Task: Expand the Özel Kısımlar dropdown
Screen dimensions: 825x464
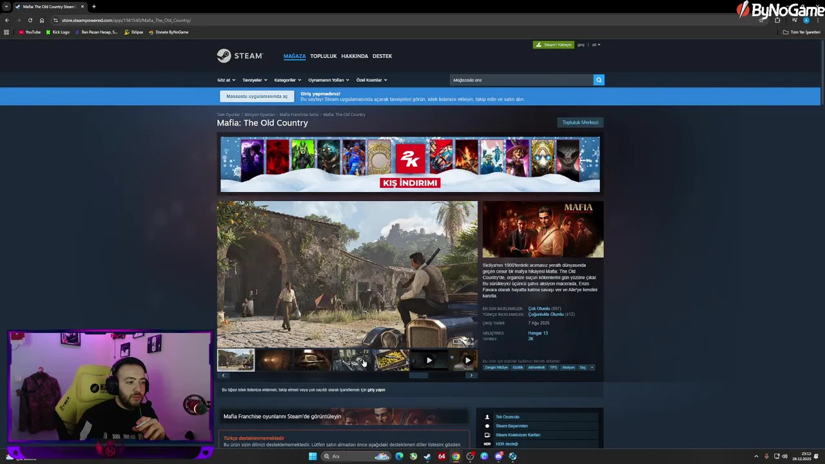Action: (372, 80)
